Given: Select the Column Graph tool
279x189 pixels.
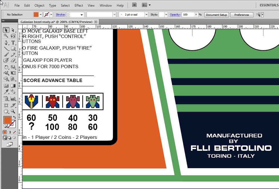Looking at the screenshot, I should pyautogui.click(x=13, y=98).
